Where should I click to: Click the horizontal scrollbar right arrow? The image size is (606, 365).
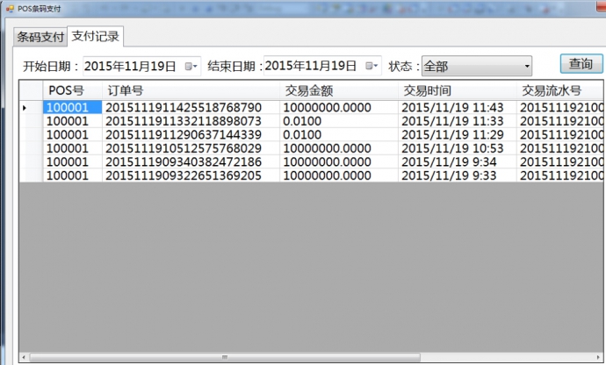coord(599,357)
